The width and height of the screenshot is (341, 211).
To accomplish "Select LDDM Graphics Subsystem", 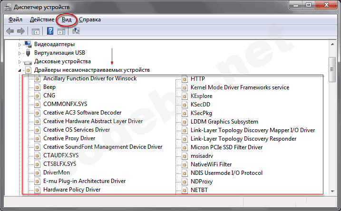I will coord(224,122).
